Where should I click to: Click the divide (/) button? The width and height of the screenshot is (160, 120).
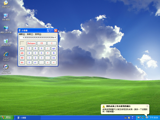tap(48, 48)
